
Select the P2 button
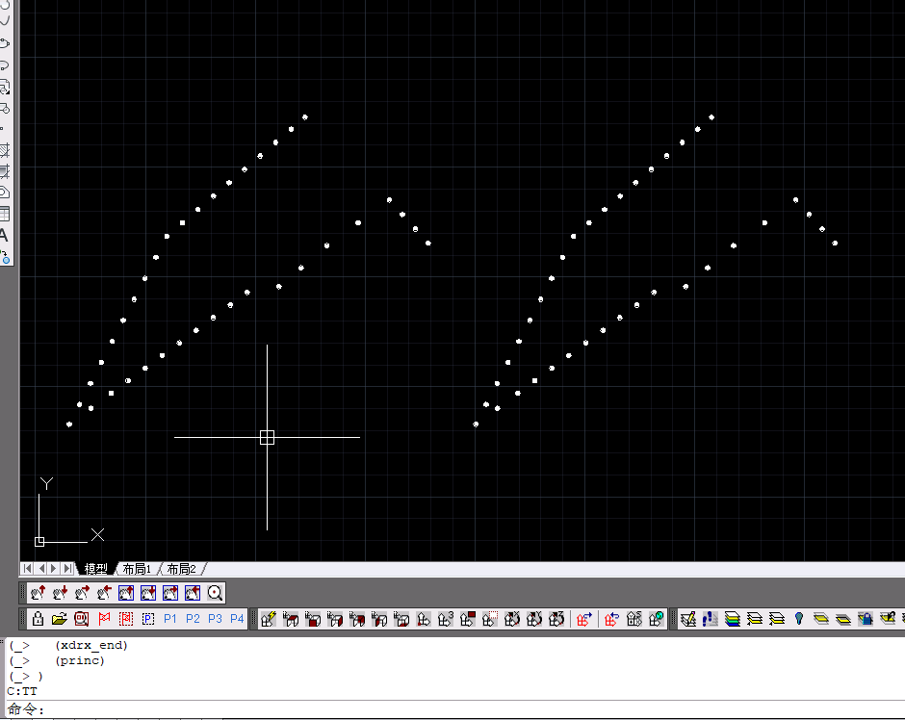(x=193, y=619)
